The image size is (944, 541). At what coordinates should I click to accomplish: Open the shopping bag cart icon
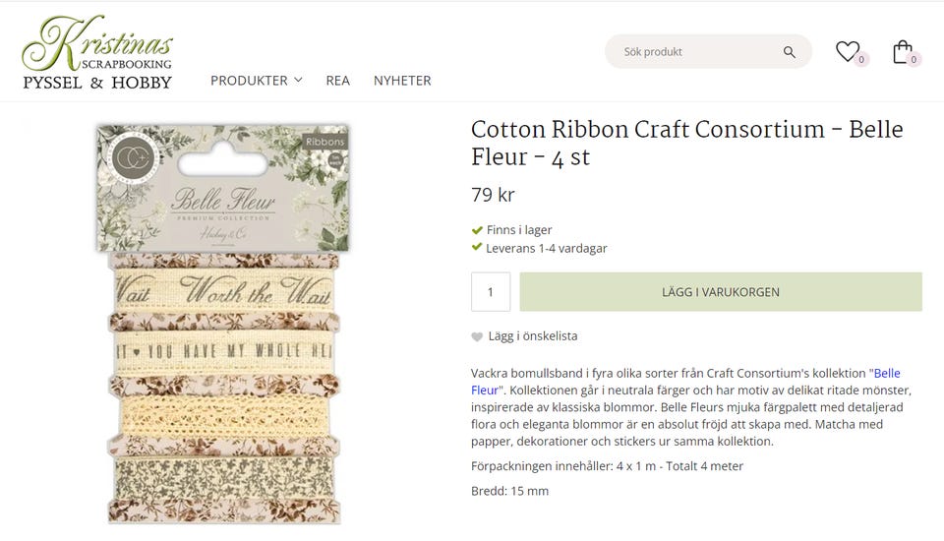click(902, 51)
